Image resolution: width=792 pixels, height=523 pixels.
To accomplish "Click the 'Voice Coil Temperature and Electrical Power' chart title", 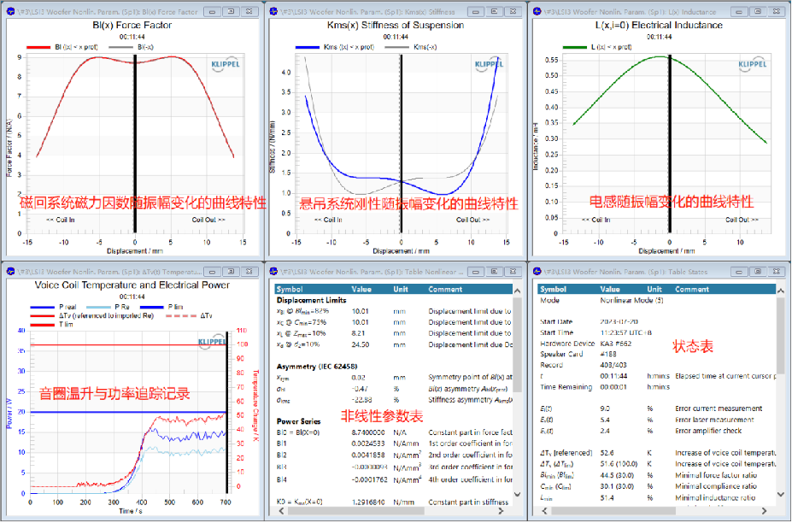I will (132, 285).
